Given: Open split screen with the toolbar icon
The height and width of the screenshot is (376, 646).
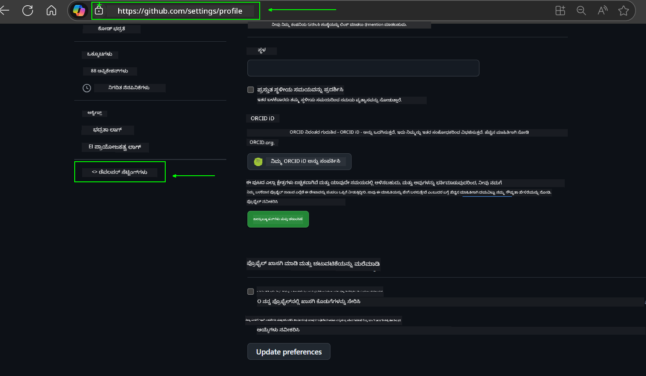Looking at the screenshot, I should (x=560, y=11).
